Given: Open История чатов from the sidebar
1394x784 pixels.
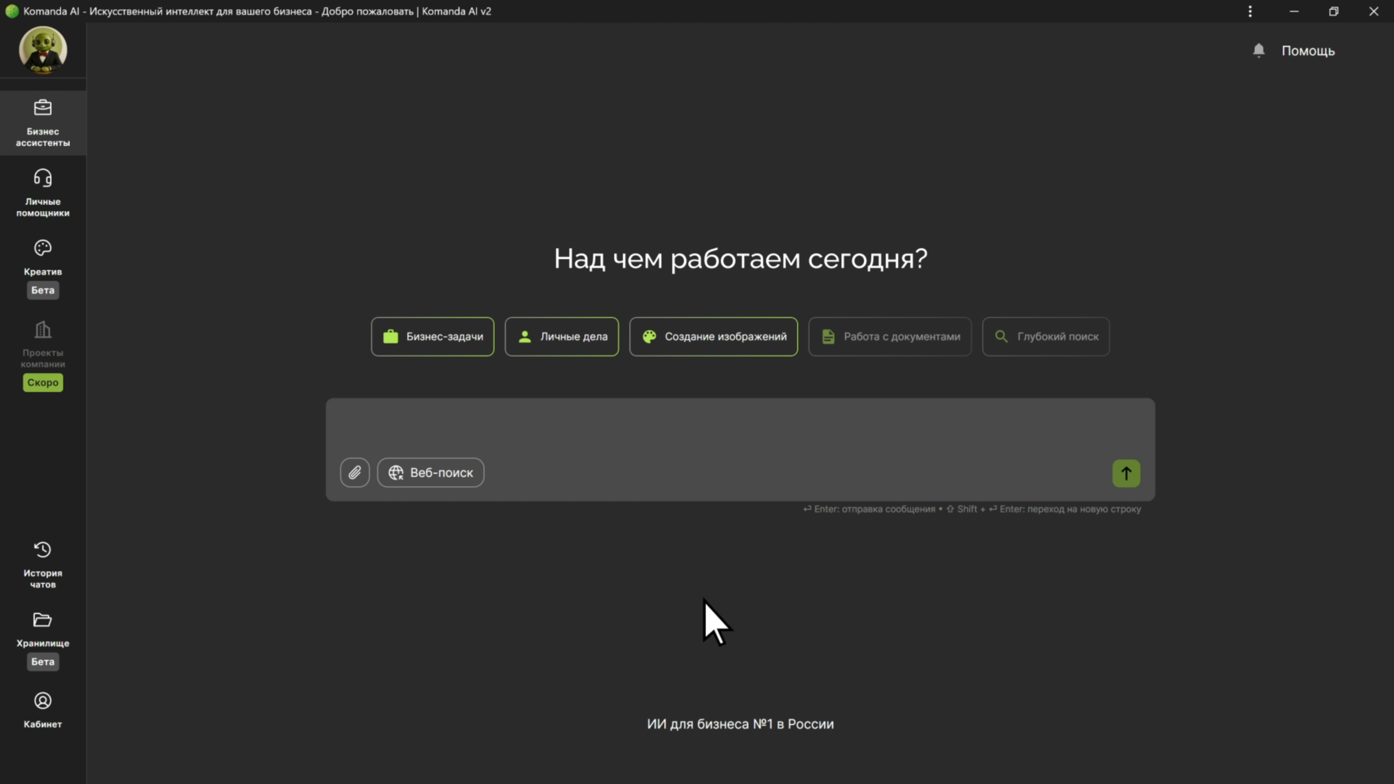Looking at the screenshot, I should [42, 563].
